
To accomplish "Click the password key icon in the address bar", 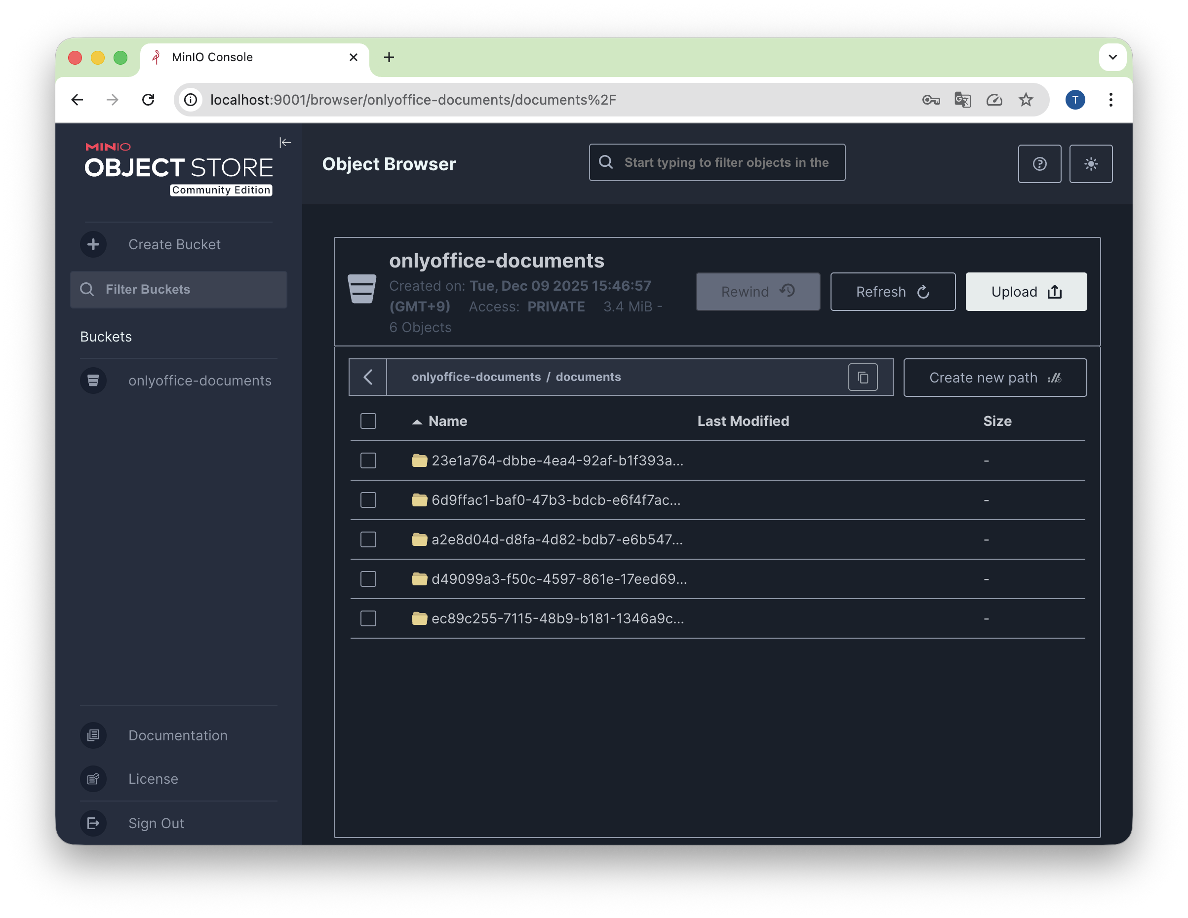I will (931, 100).
